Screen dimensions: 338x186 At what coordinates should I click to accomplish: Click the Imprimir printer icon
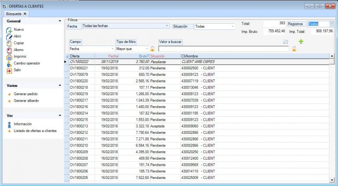(9, 57)
